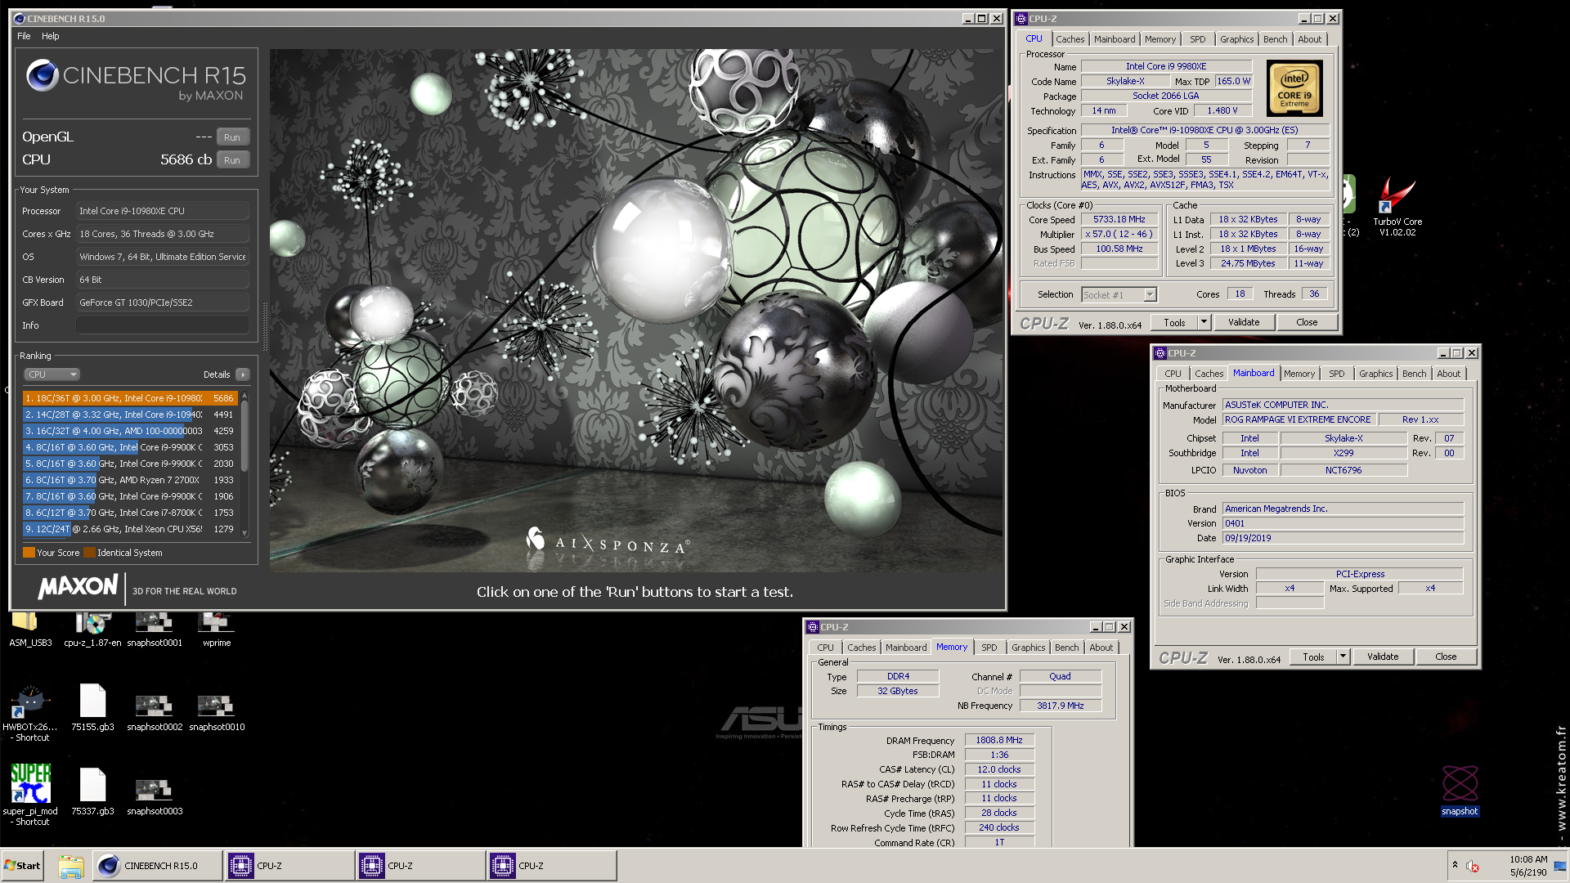1570x883 pixels.
Task: Click the Intel Core i9 logo in CPU-Z
Action: [x=1294, y=88]
